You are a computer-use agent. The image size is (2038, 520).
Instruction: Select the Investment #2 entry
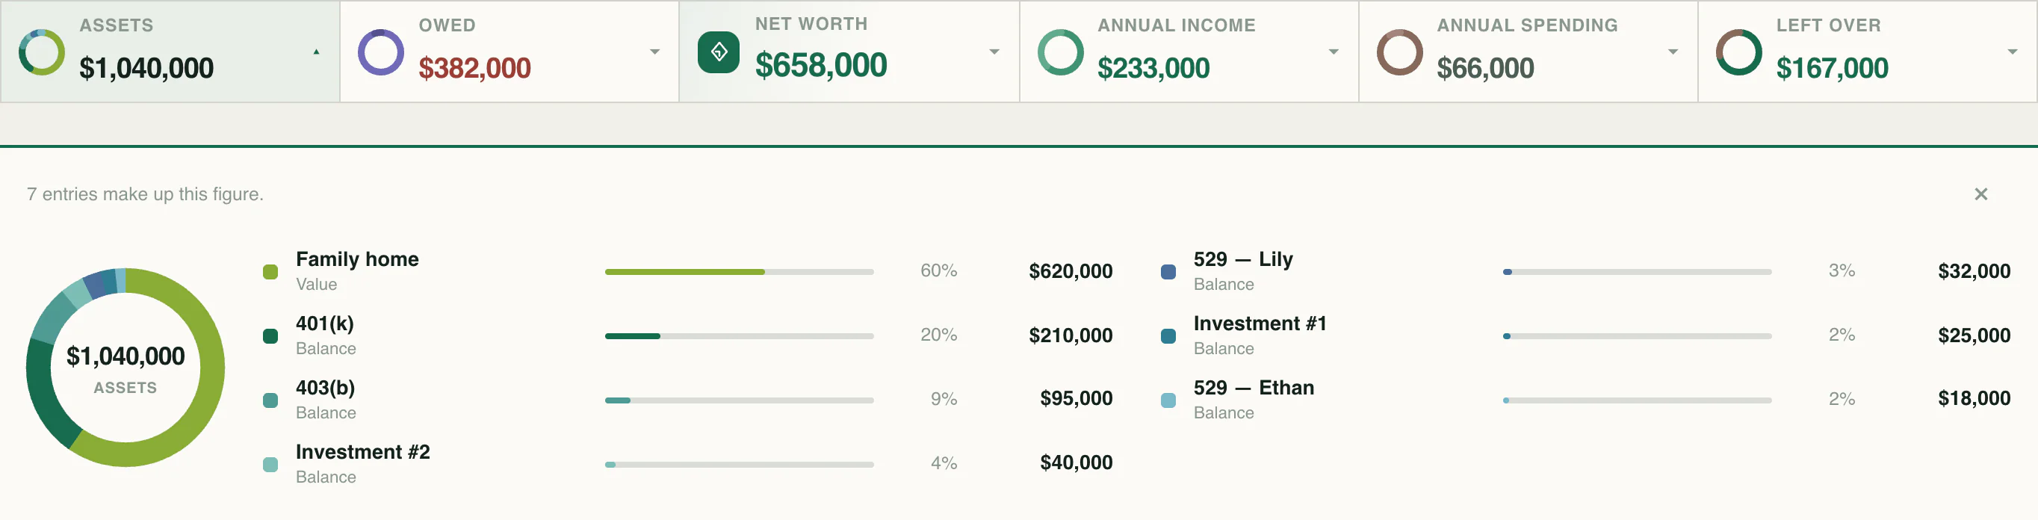[x=687, y=464]
